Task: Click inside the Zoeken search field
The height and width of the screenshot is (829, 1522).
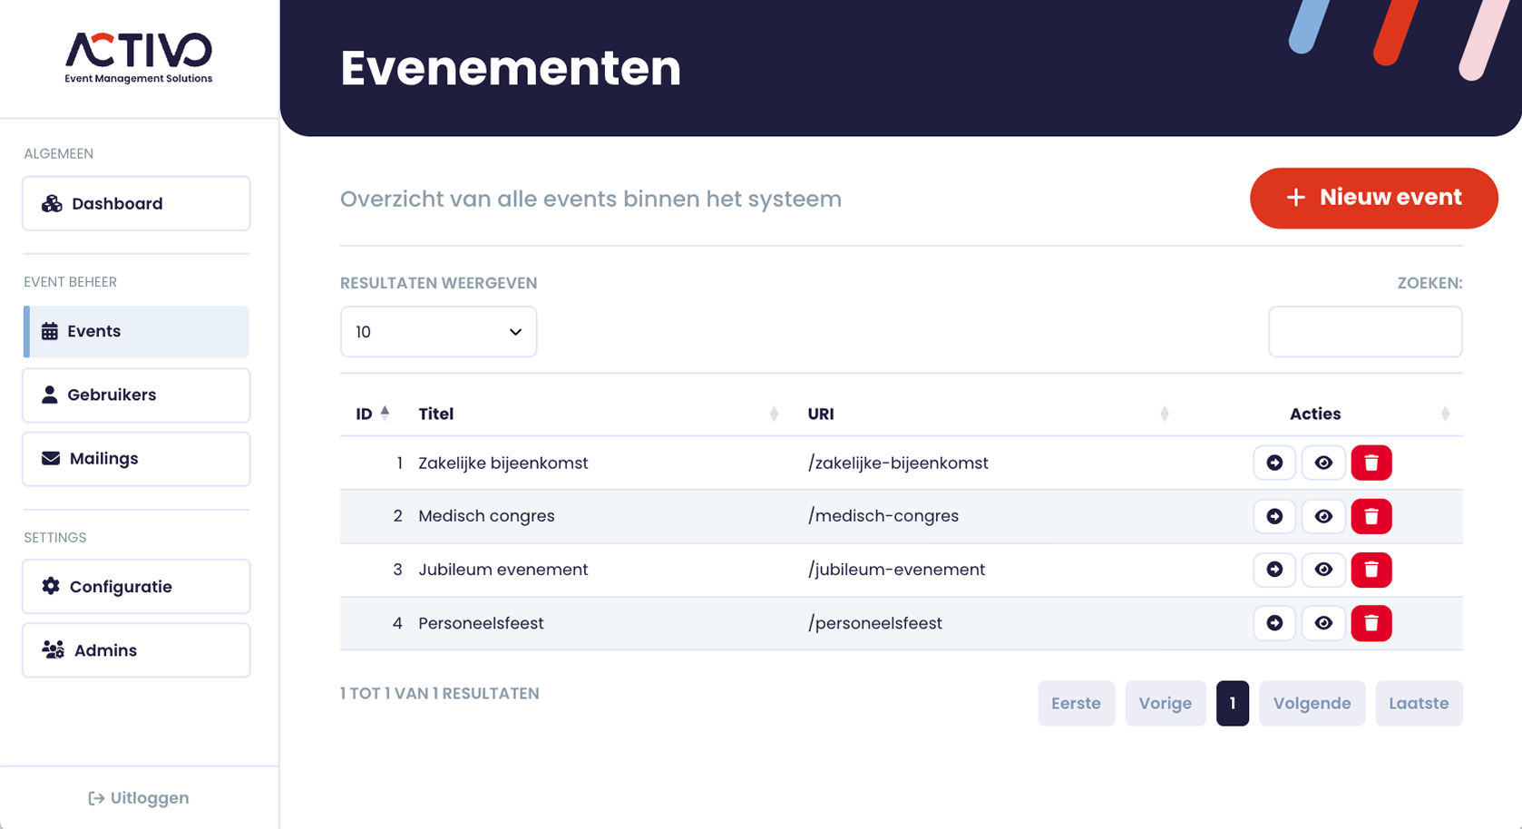Action: click(x=1365, y=331)
